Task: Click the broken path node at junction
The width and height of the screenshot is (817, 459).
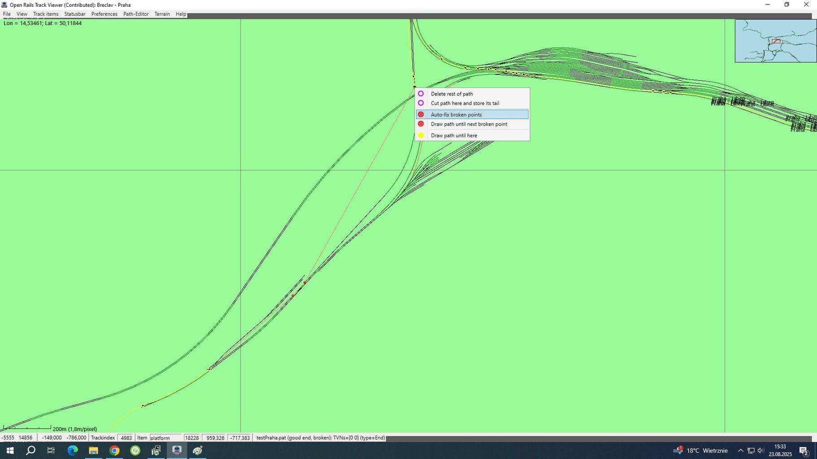Action: (x=305, y=282)
